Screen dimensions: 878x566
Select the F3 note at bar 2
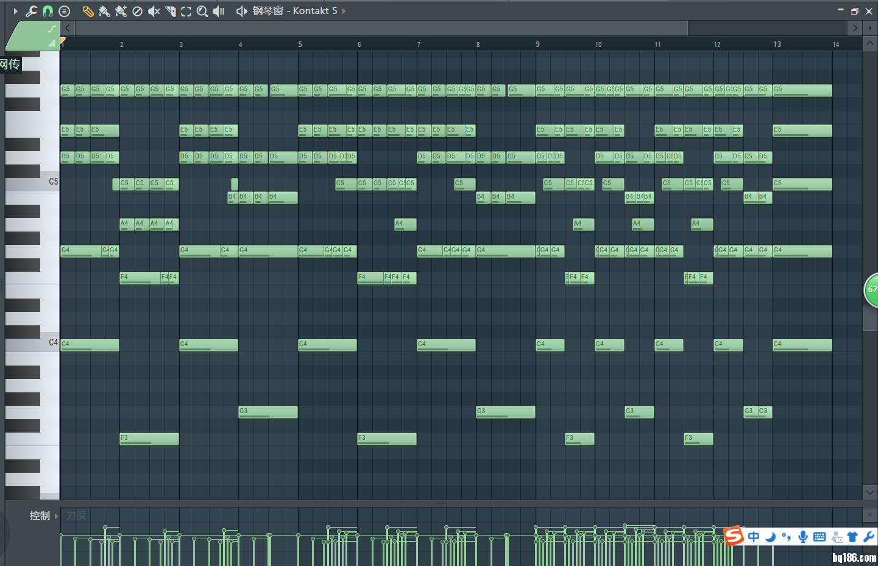click(149, 439)
